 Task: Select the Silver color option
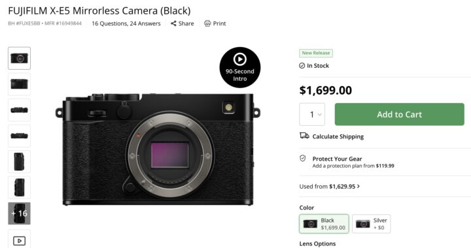(372, 224)
